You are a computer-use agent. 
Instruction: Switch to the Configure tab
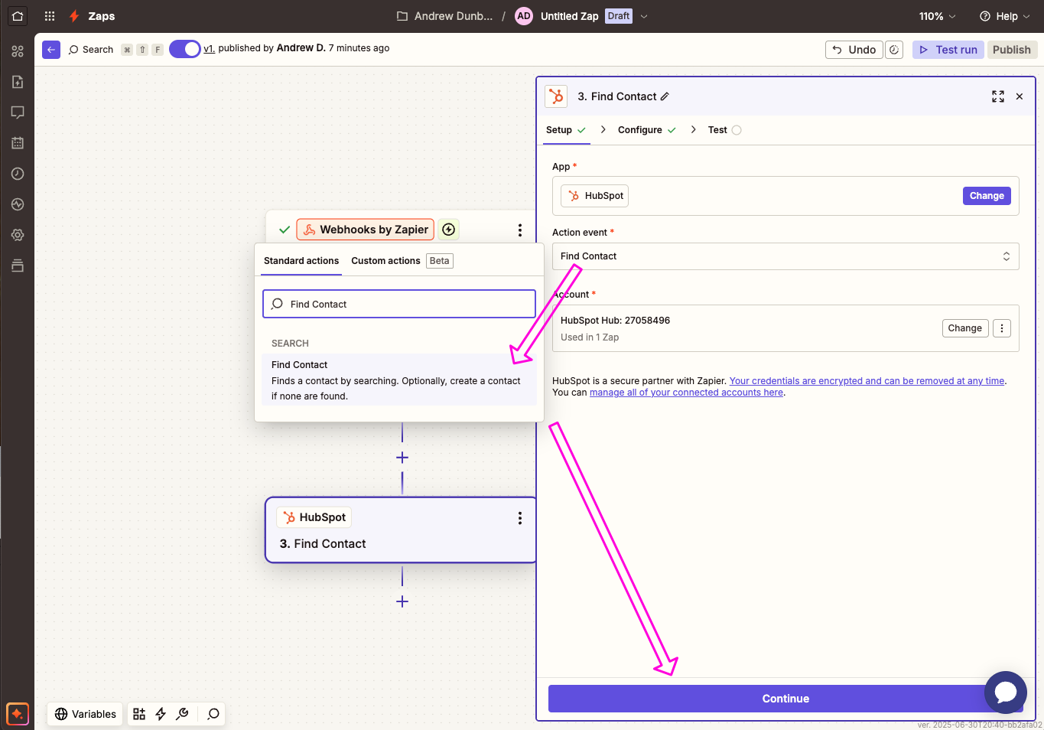(647, 130)
